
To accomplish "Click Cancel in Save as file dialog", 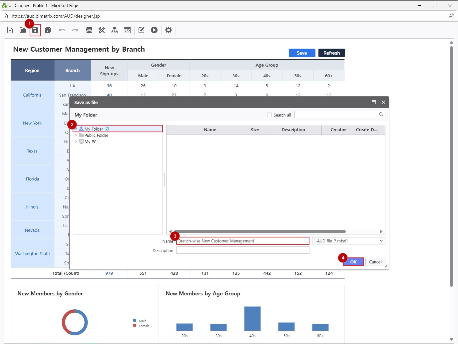I will pyautogui.click(x=375, y=262).
